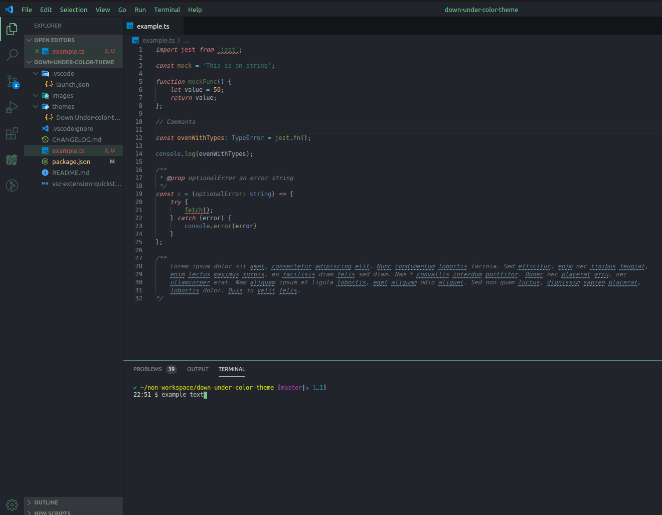This screenshot has height=515, width=662.
Task: Collapse the .vscode folder
Action: [x=63, y=74]
